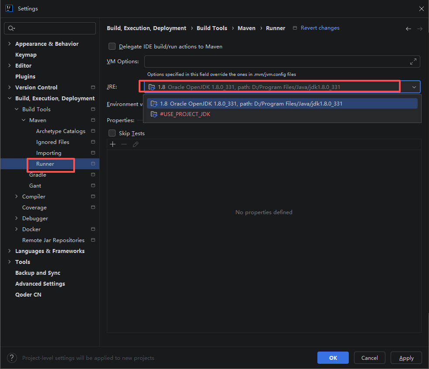This screenshot has width=429, height=369.
Task: Click inside the VM Options text field
Action: [x=282, y=61]
